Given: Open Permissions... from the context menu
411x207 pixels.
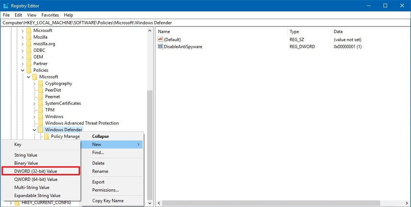Looking at the screenshot, I should pos(112,190).
